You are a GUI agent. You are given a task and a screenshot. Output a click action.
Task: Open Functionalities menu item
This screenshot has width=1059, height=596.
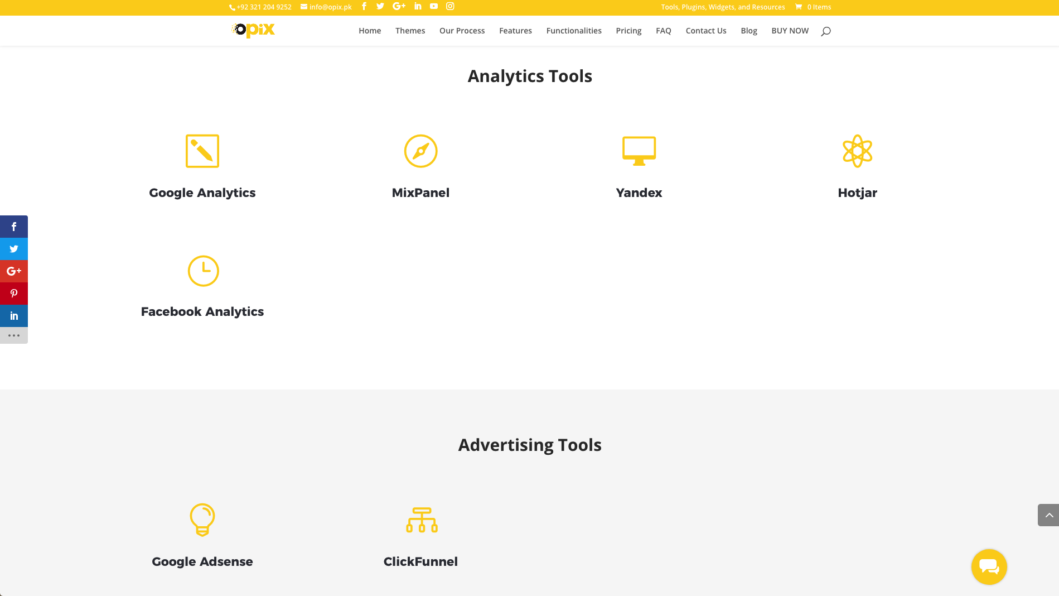click(x=574, y=31)
